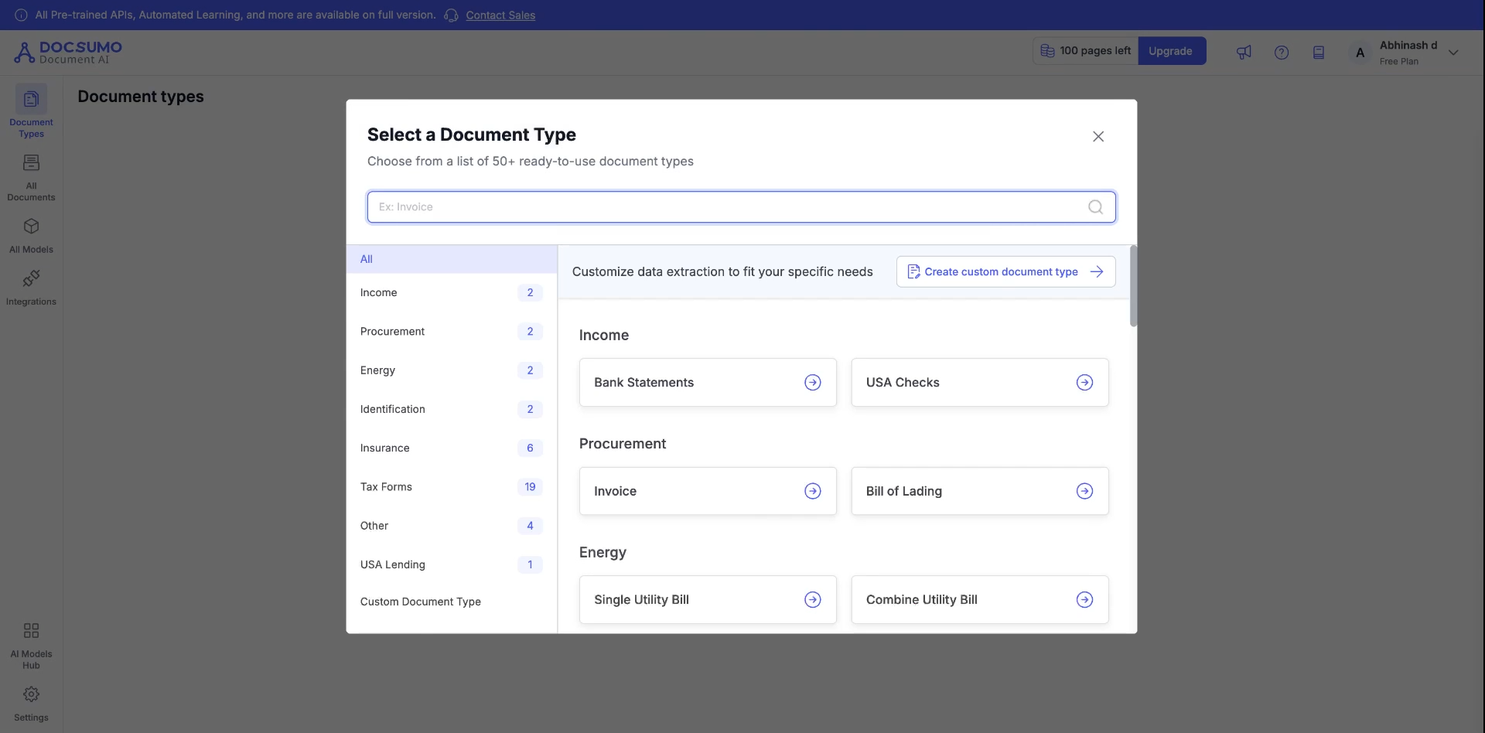Open the Contact Sales link
Screen dimensions: 1485x733
click(500, 15)
